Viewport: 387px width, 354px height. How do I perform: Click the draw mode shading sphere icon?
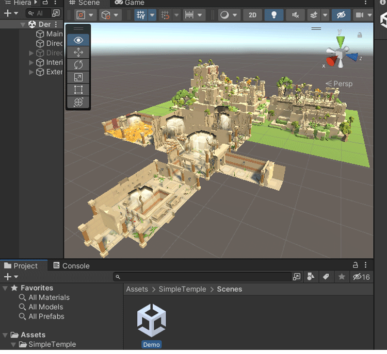click(x=224, y=15)
